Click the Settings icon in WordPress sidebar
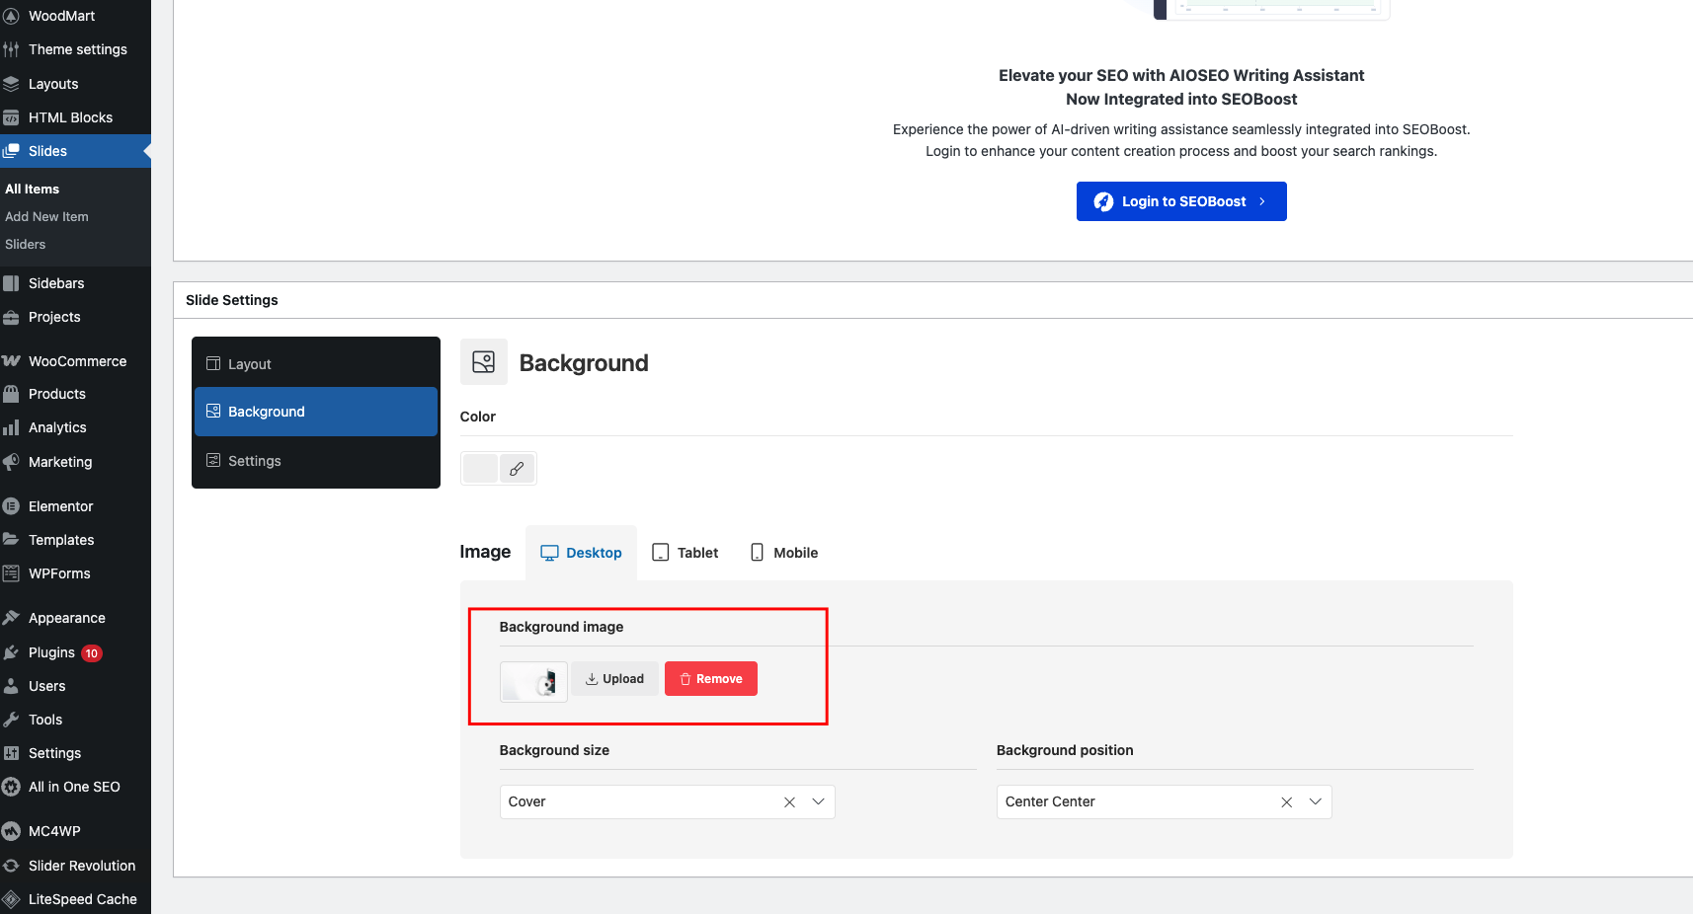Screen dimensions: 1693x914 (11, 753)
